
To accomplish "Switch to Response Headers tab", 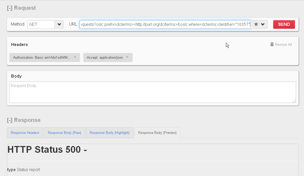I will coord(25,133).
